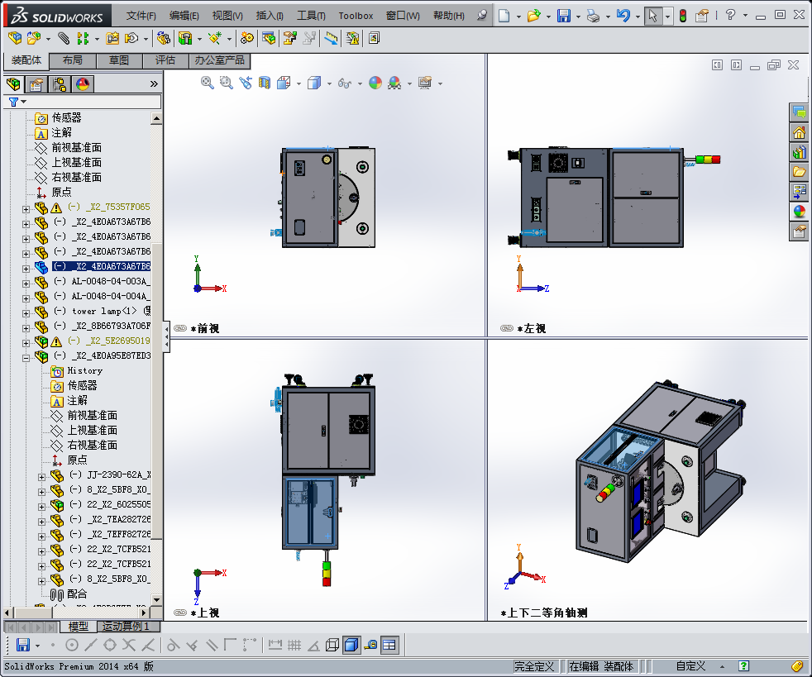Open the Design Library icon in the task pane
Screen dimensions: 812x677
point(799,152)
